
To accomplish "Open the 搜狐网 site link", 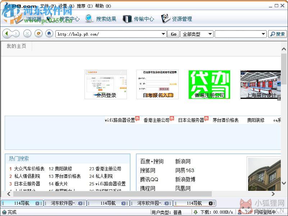I will [148, 170].
